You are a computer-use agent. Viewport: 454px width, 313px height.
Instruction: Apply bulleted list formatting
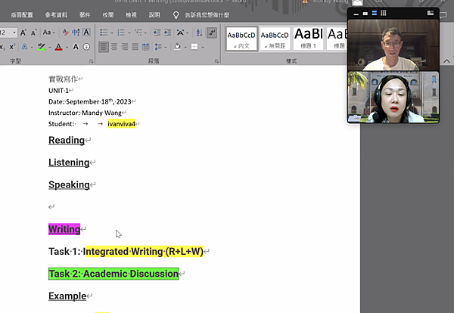(x=104, y=33)
